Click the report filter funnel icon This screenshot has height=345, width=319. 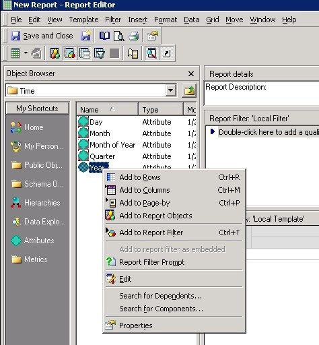[100, 53]
